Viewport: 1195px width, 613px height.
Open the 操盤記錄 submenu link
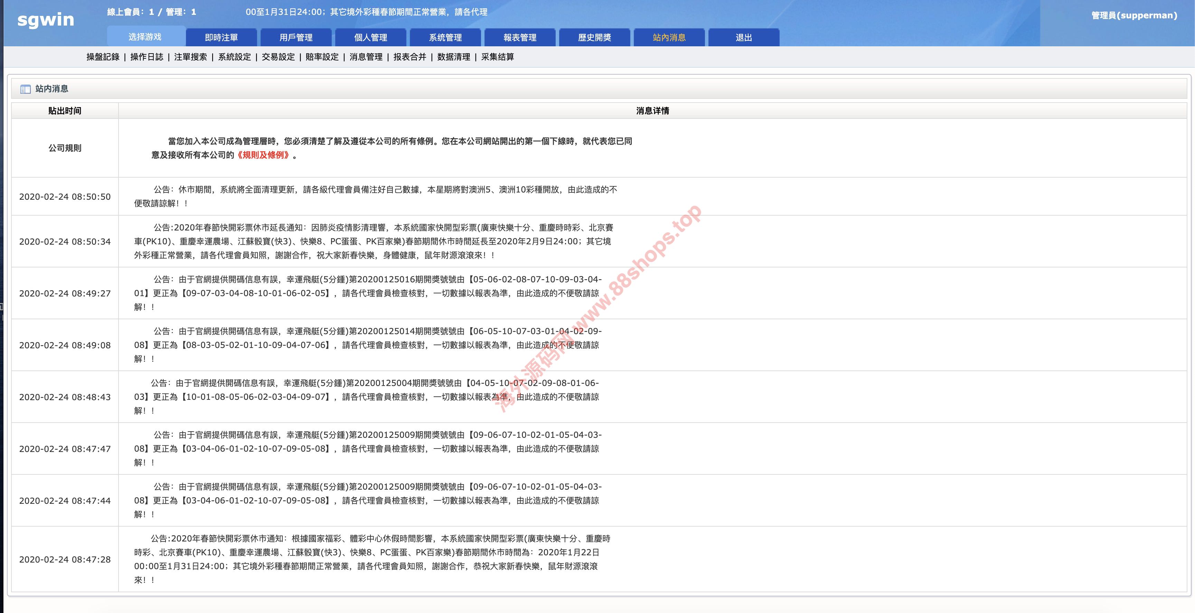[x=103, y=57]
